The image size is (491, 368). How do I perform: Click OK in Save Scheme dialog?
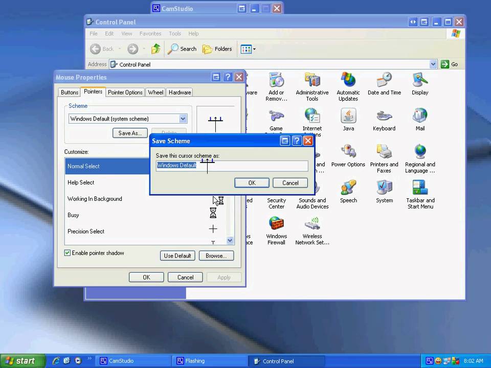click(x=252, y=183)
